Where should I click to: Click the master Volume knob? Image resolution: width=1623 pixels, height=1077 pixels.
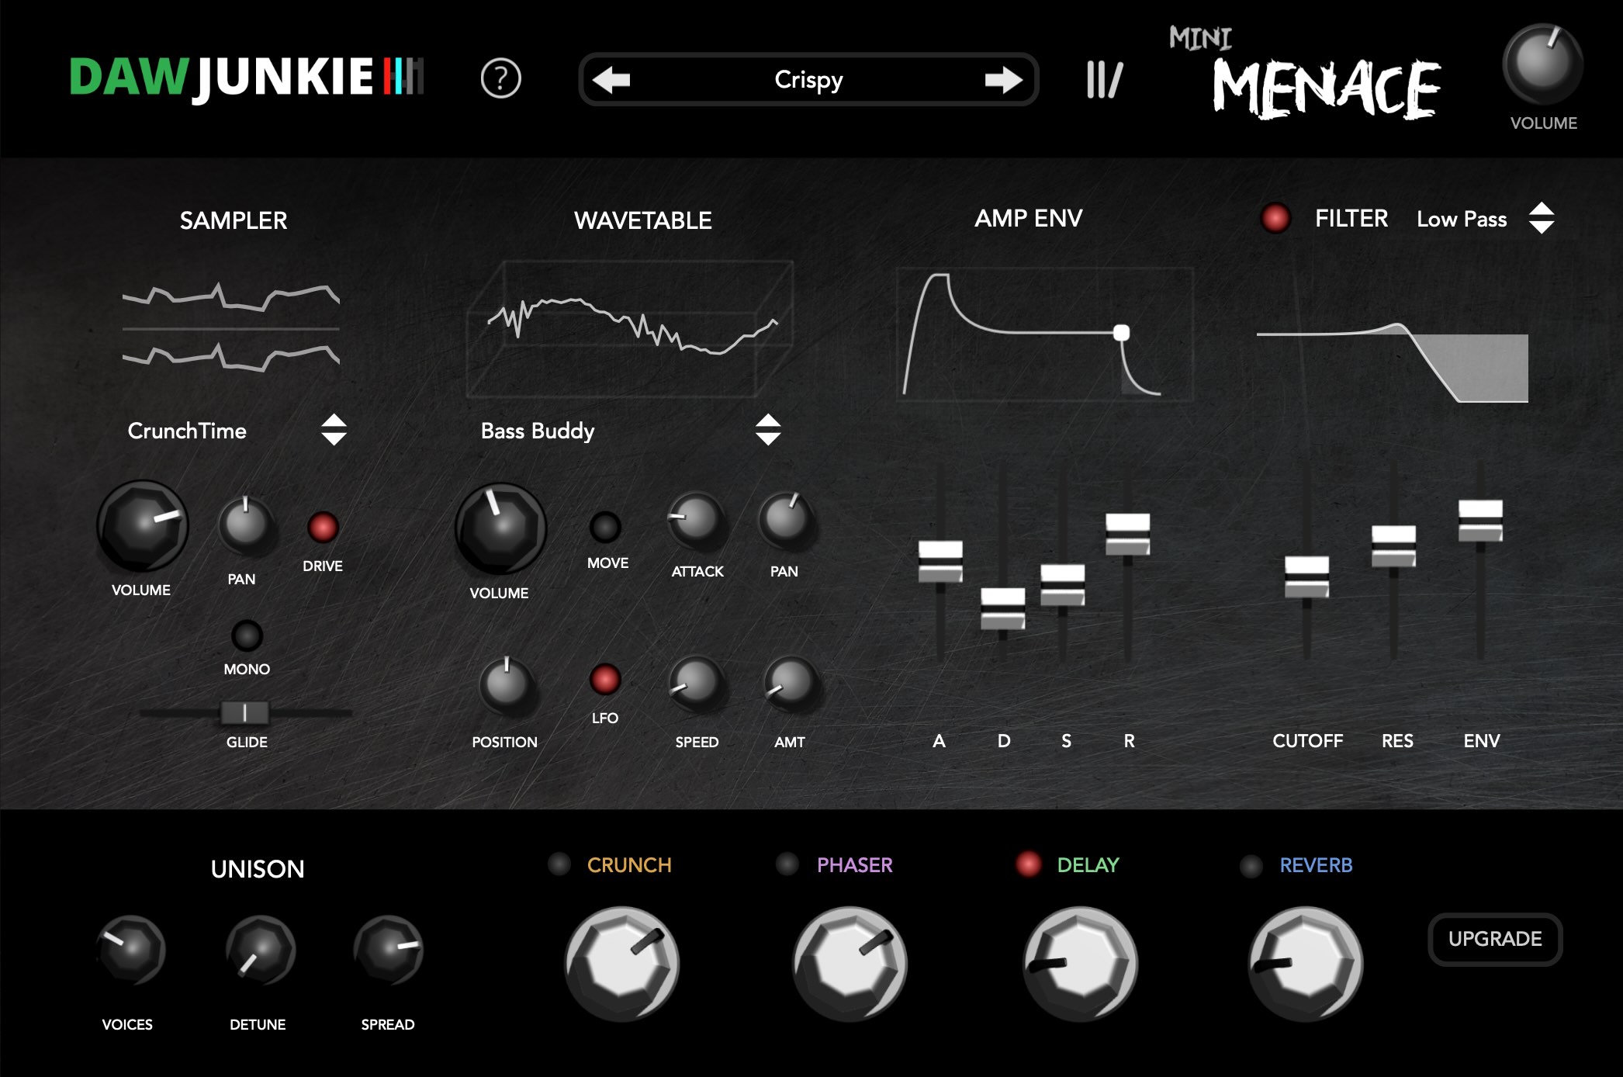click(1542, 64)
